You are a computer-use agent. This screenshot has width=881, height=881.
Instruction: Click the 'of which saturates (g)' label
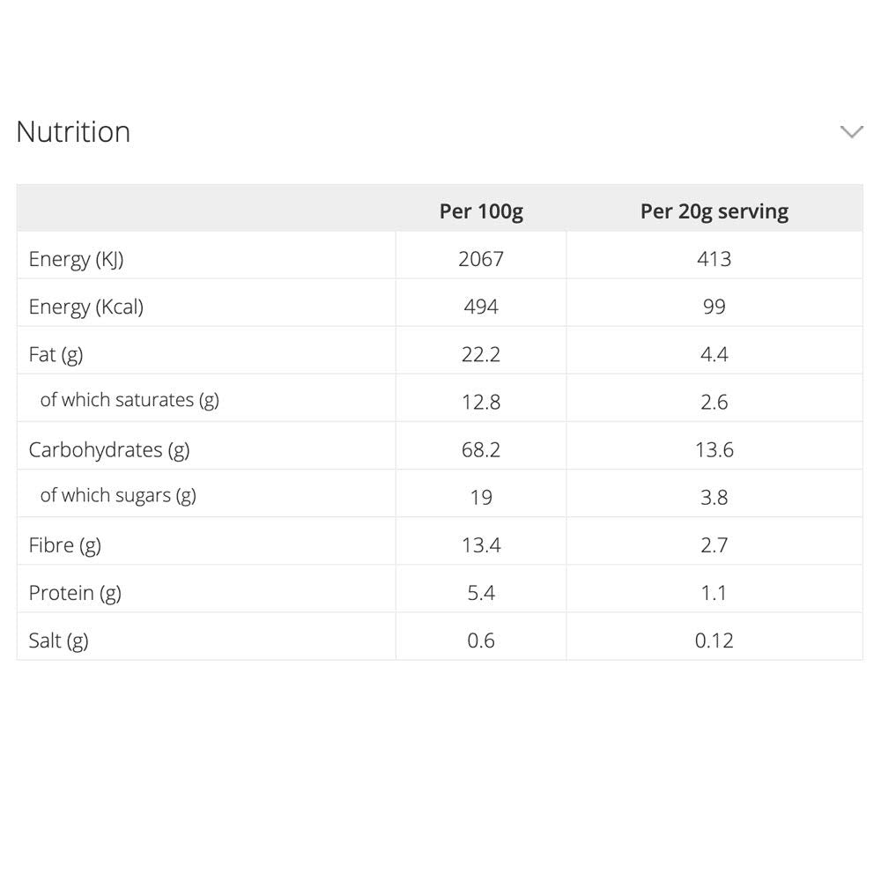(x=130, y=400)
